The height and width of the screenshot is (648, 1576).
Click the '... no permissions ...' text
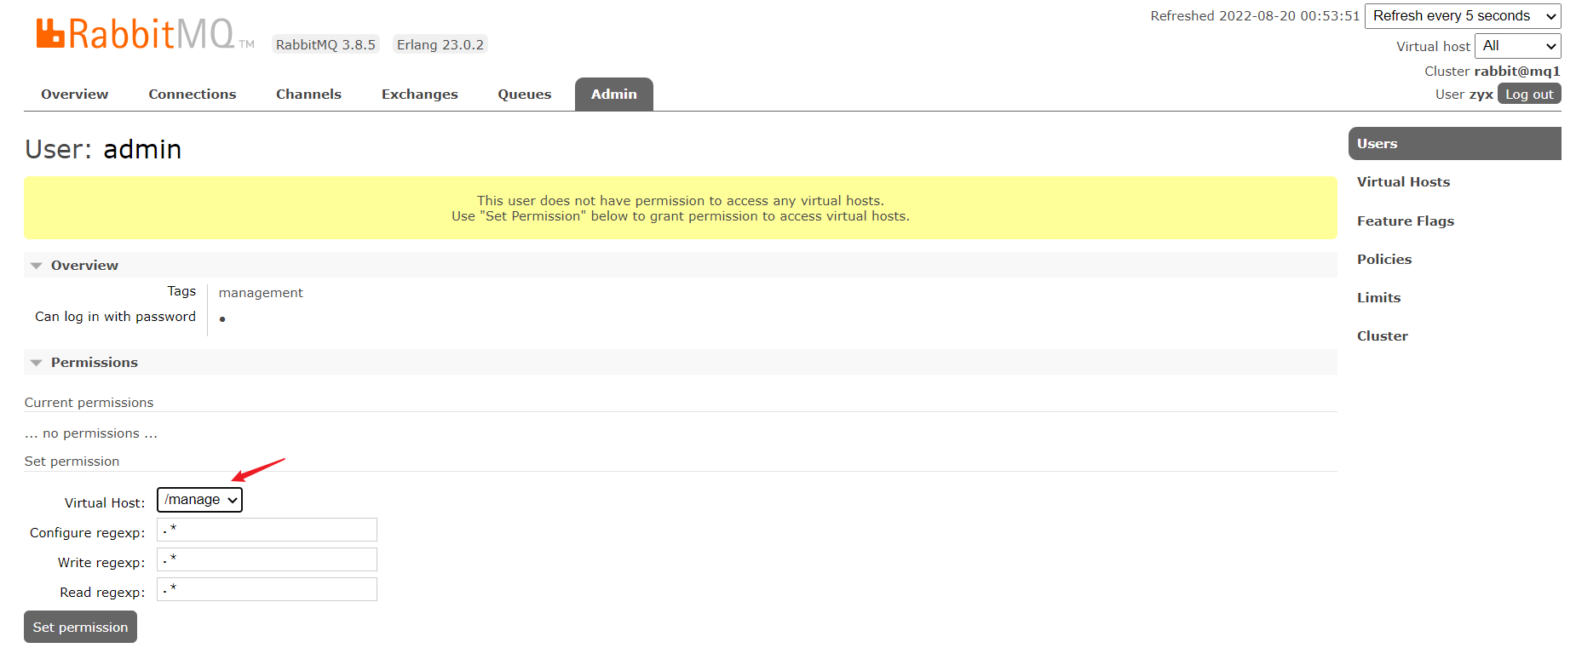point(91,433)
